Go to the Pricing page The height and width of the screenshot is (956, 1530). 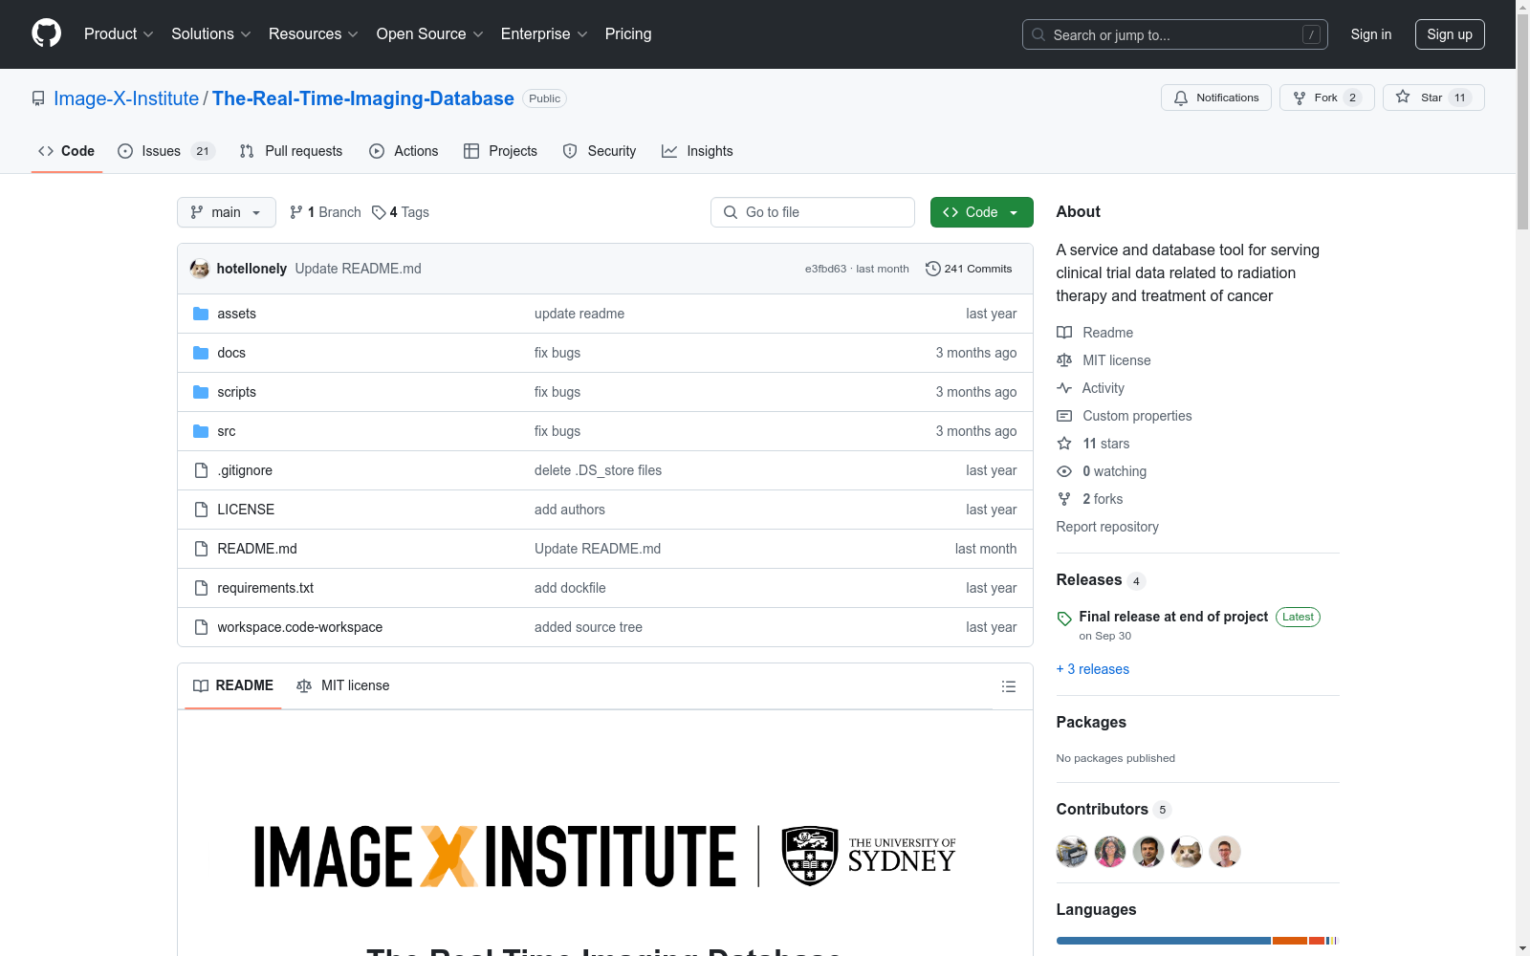tap(628, 34)
